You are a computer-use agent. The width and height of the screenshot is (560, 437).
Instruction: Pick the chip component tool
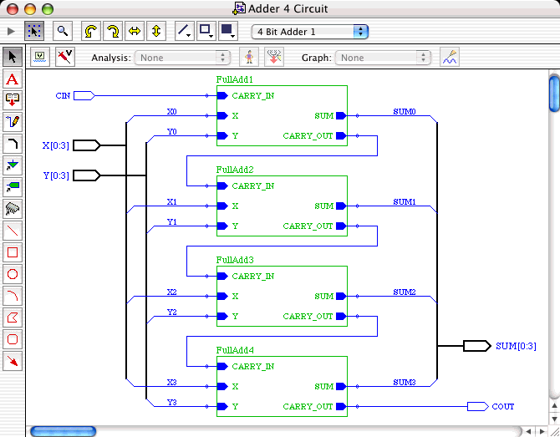[13, 209]
